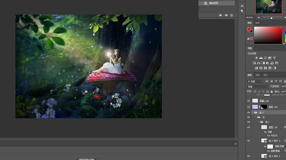
Task: Open blend mode 穿透 dropdown
Action: [257, 87]
